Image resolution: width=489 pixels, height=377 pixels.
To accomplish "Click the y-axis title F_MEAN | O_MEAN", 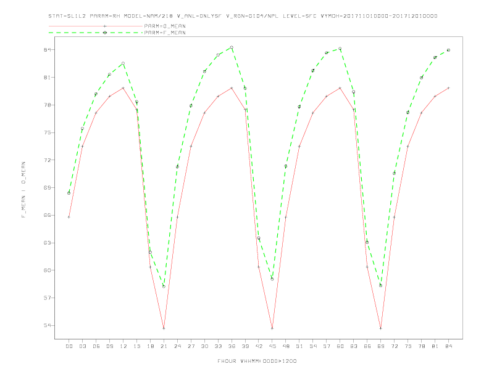I will coord(23,190).
